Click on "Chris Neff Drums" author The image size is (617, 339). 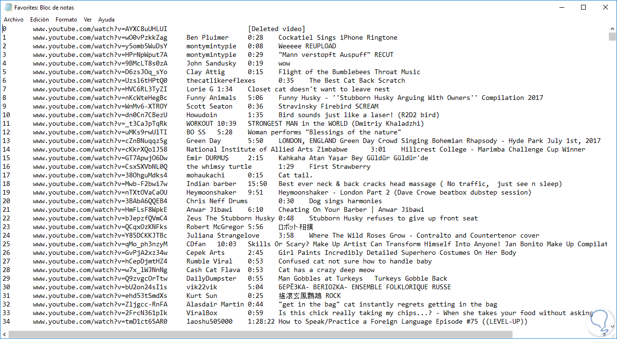point(217,201)
